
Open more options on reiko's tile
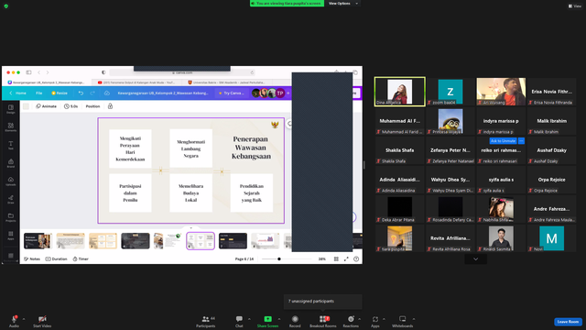[x=521, y=140]
